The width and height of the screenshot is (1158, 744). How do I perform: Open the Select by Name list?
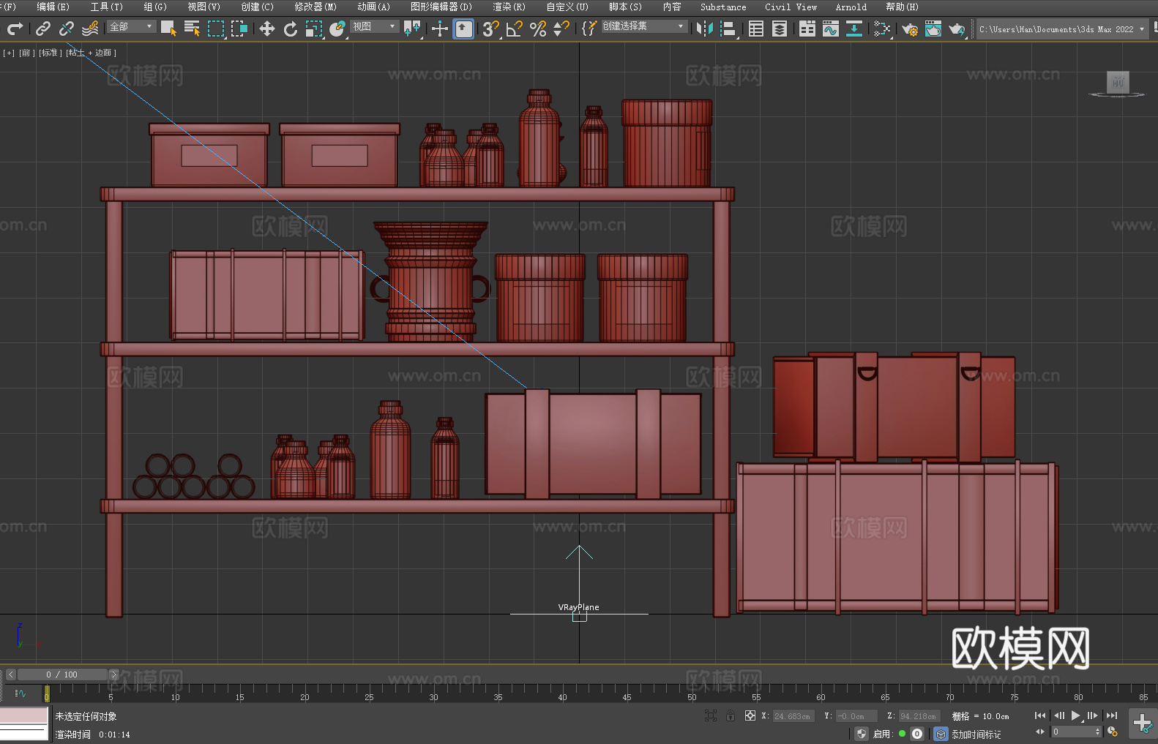(192, 29)
